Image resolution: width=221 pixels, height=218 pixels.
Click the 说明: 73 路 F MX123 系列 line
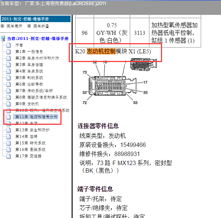pos(126,167)
